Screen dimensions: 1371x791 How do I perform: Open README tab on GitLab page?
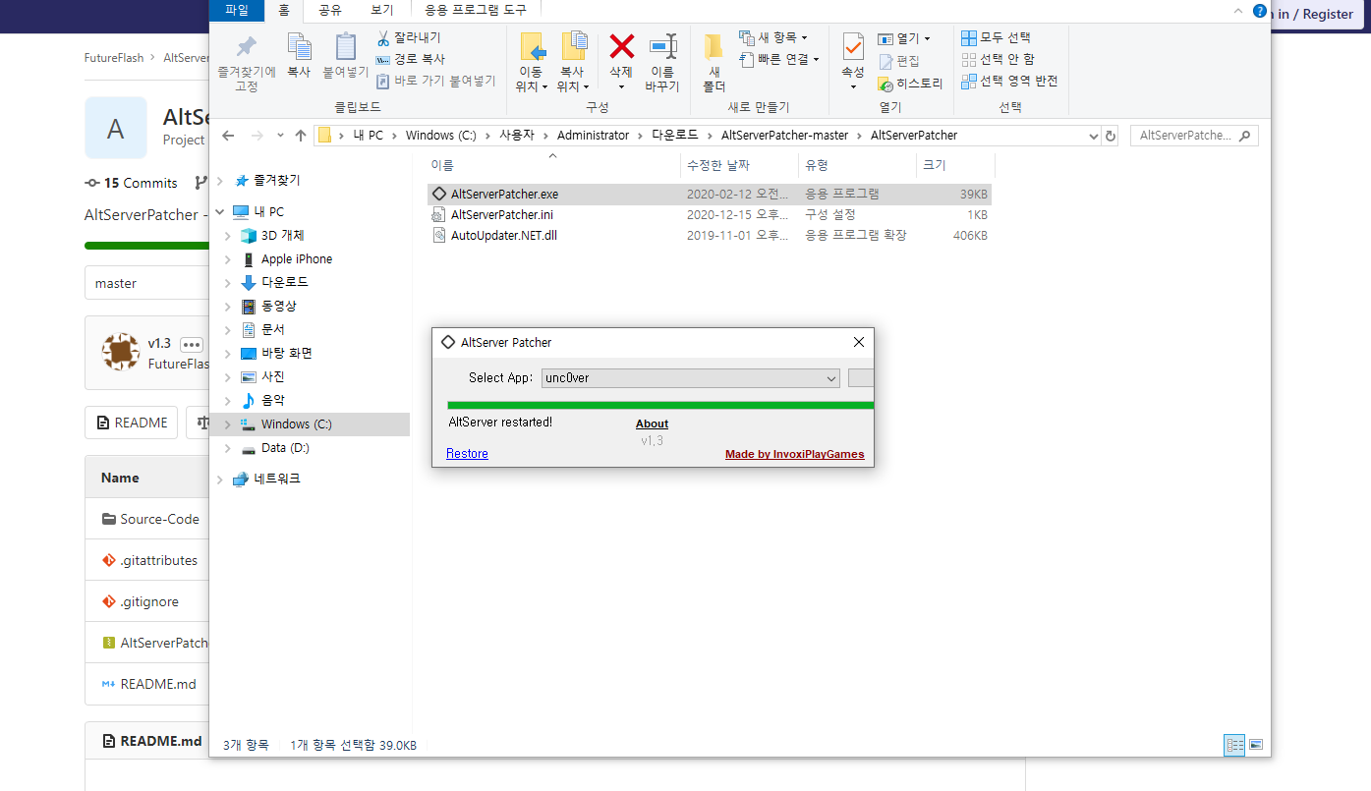(132, 423)
